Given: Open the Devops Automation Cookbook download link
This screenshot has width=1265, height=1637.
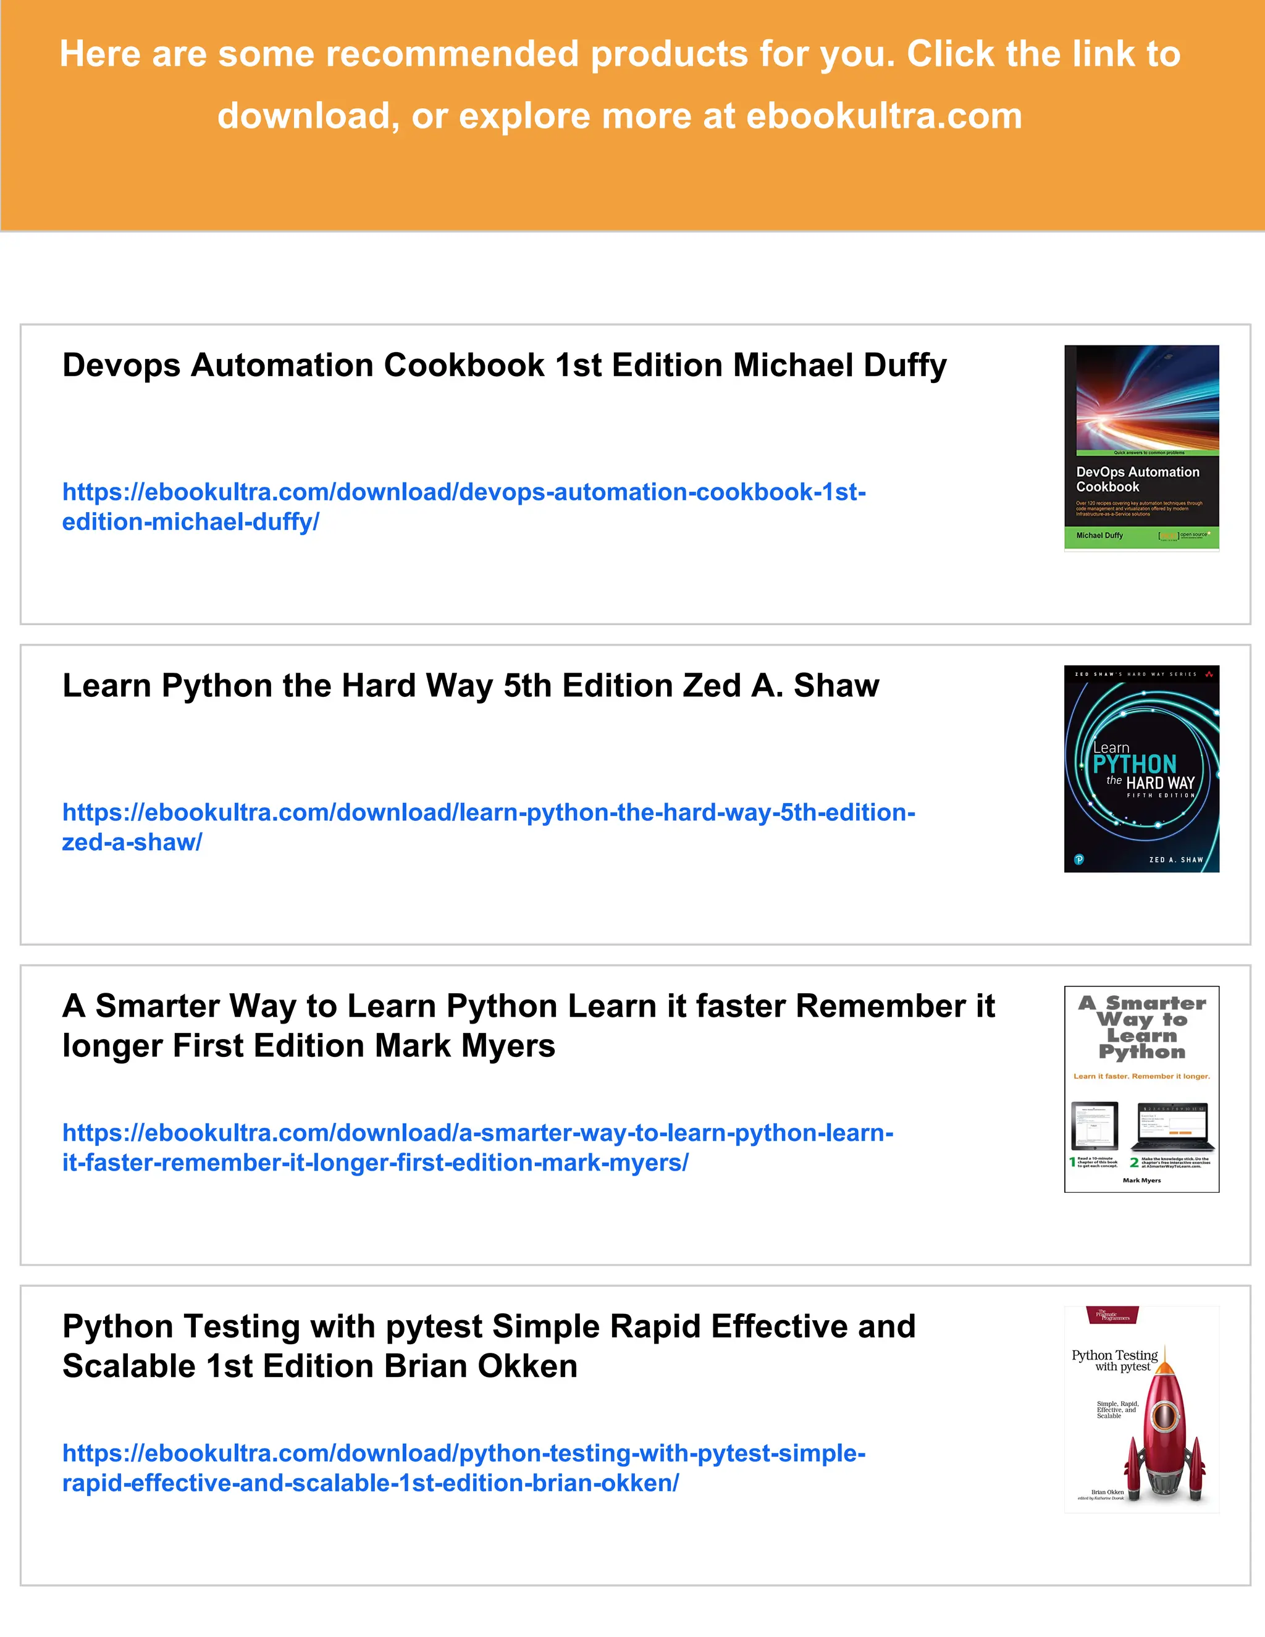Looking at the screenshot, I should tap(463, 492).
